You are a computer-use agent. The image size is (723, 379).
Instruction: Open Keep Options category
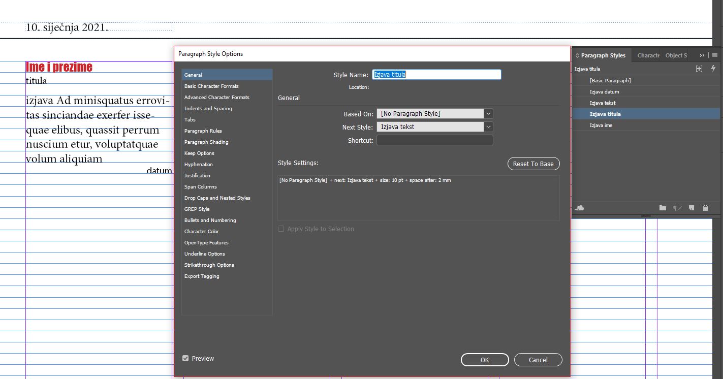(x=227, y=153)
